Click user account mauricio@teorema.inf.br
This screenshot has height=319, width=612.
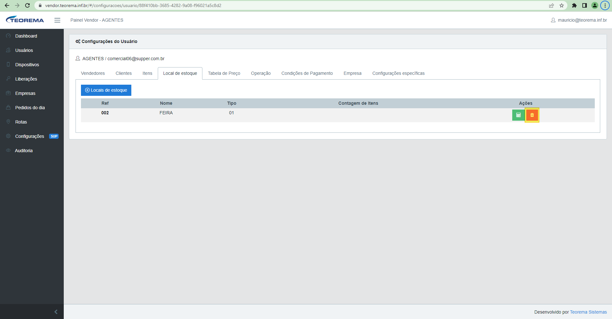click(579, 20)
